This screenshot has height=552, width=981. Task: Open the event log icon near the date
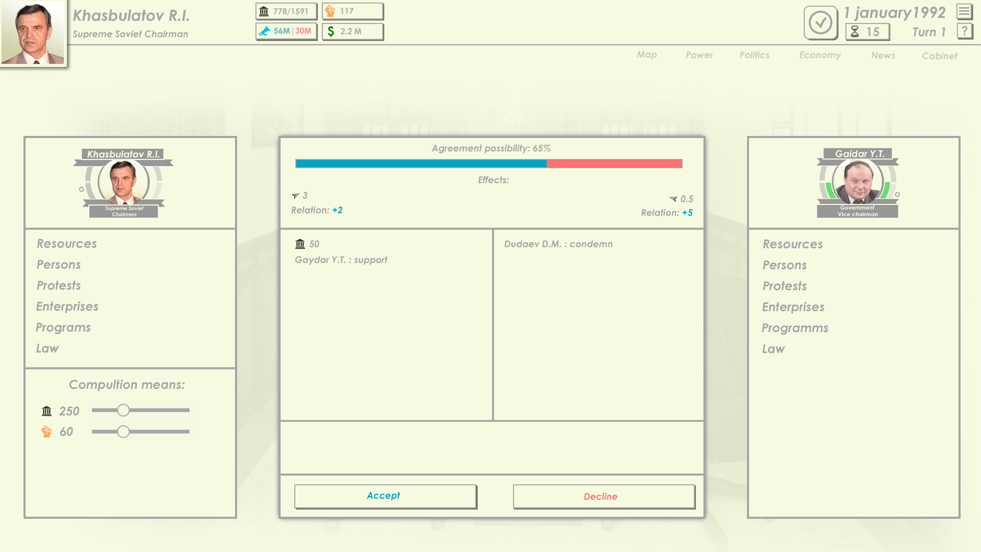click(x=965, y=11)
